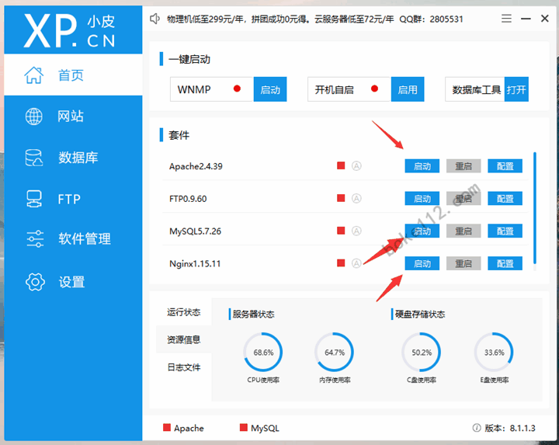Open MySQL5.7.26 配置 settings
The width and height of the screenshot is (559, 445).
click(x=505, y=231)
